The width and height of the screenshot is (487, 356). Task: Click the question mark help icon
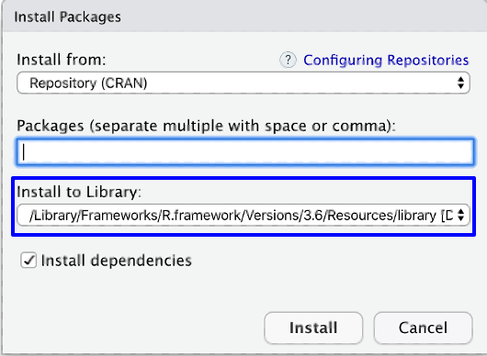click(288, 60)
